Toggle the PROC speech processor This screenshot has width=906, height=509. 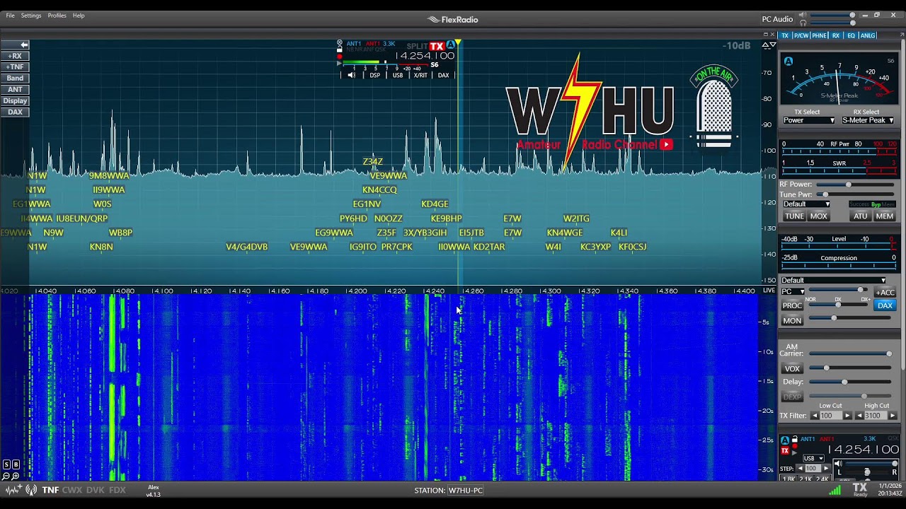792,305
